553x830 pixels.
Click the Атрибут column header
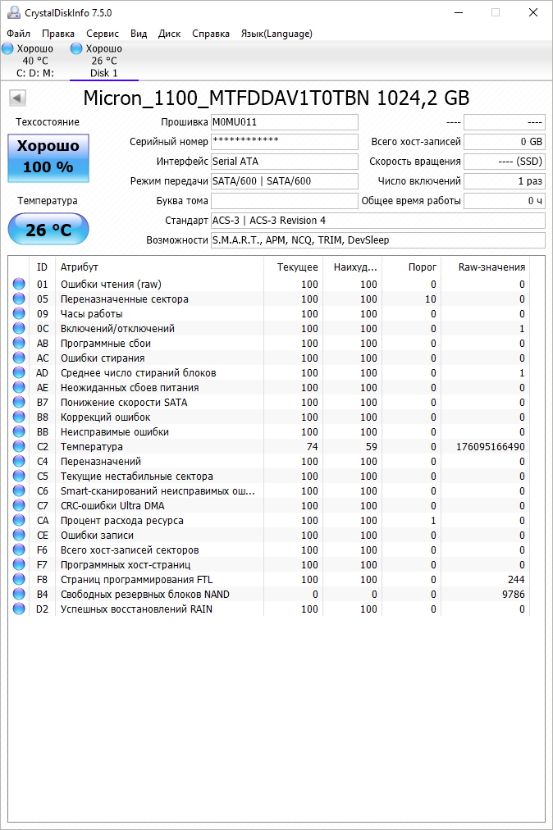[159, 267]
